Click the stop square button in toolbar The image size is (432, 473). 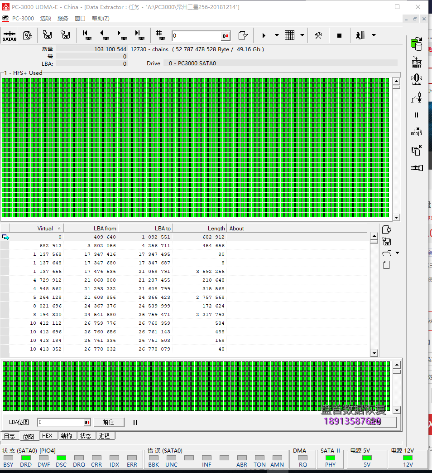[x=339, y=35]
